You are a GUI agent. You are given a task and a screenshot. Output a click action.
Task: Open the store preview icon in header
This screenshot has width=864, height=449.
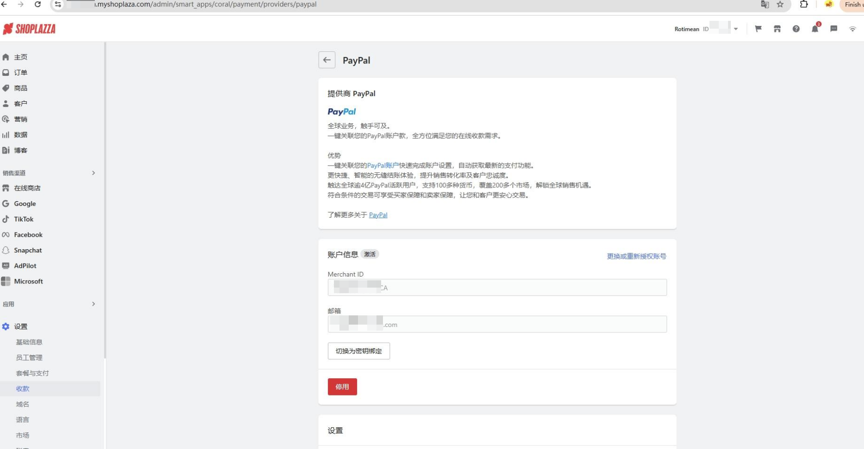pos(777,29)
